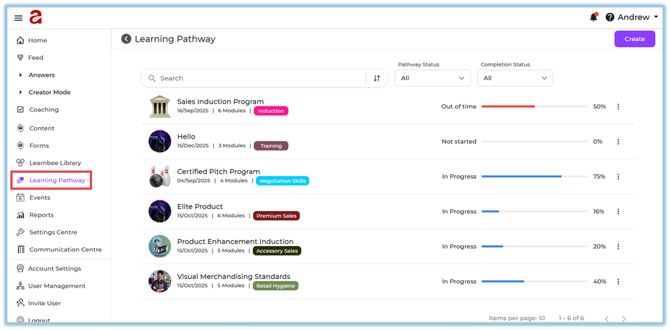Click the notification bell icon
This screenshot has height=330, width=670.
click(x=593, y=17)
